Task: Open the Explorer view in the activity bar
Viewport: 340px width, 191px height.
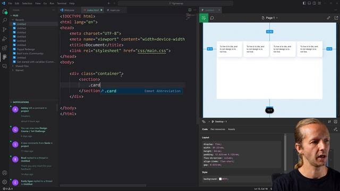Action: coord(5,12)
